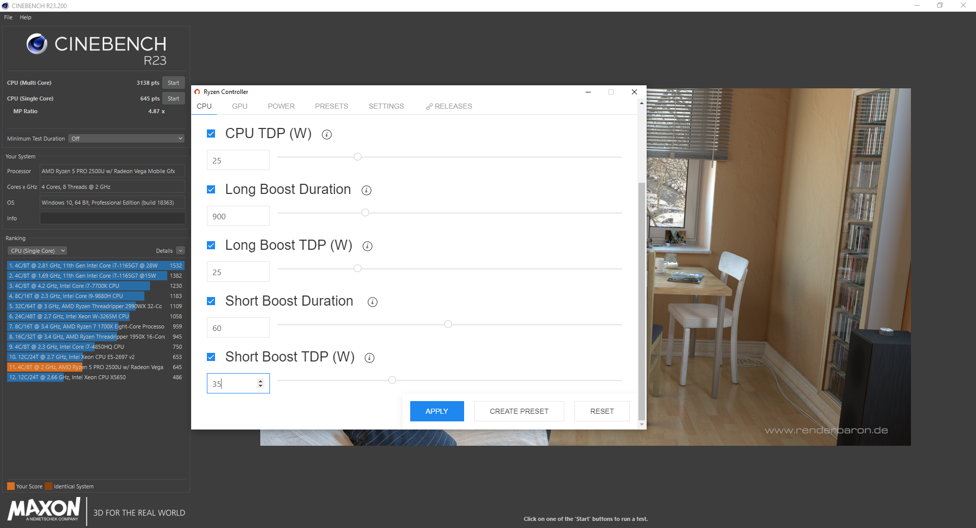The height and width of the screenshot is (528, 976).
Task: Close the Ryzen Controller window
Action: [634, 92]
